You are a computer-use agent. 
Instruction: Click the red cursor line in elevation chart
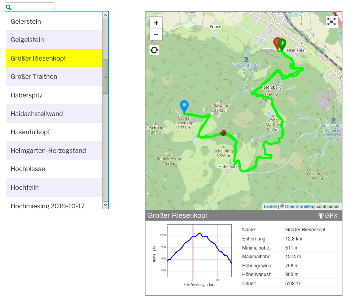[193, 250]
